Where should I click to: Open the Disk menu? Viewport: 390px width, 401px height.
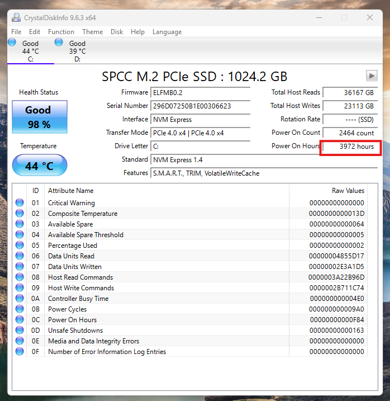point(117,32)
